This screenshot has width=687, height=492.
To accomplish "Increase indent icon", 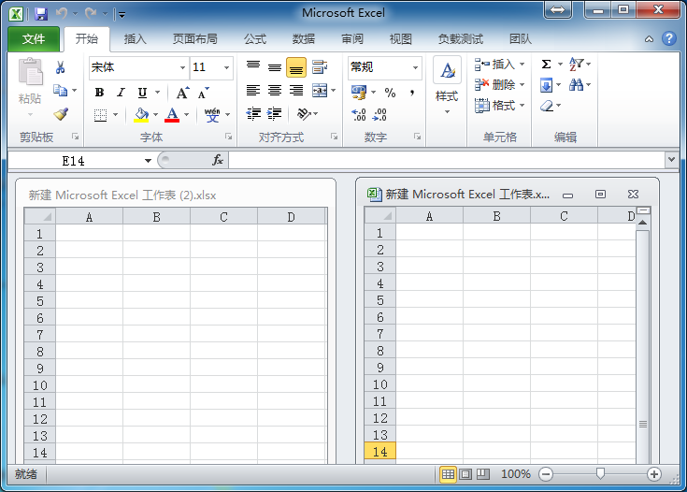I will (x=275, y=114).
